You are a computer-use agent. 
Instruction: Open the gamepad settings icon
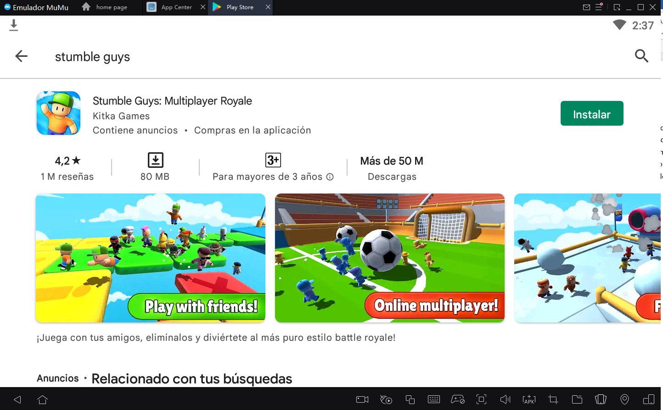point(457,399)
